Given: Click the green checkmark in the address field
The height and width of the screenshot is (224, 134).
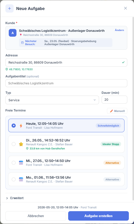Looking at the screenshot, I should 123,62.
